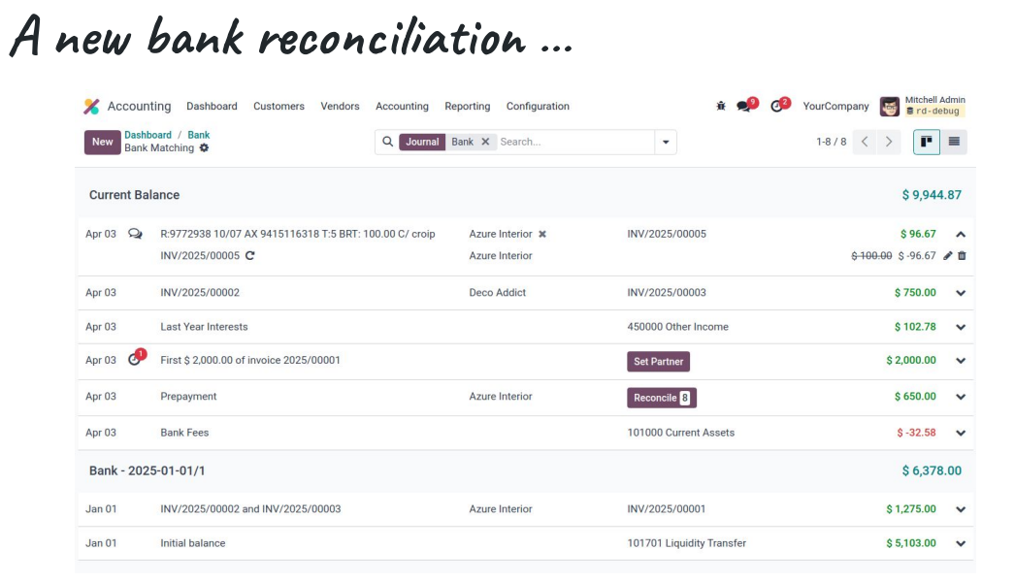Remove the Bank journal filter
The width and height of the screenshot is (1015, 582).
coord(485,142)
